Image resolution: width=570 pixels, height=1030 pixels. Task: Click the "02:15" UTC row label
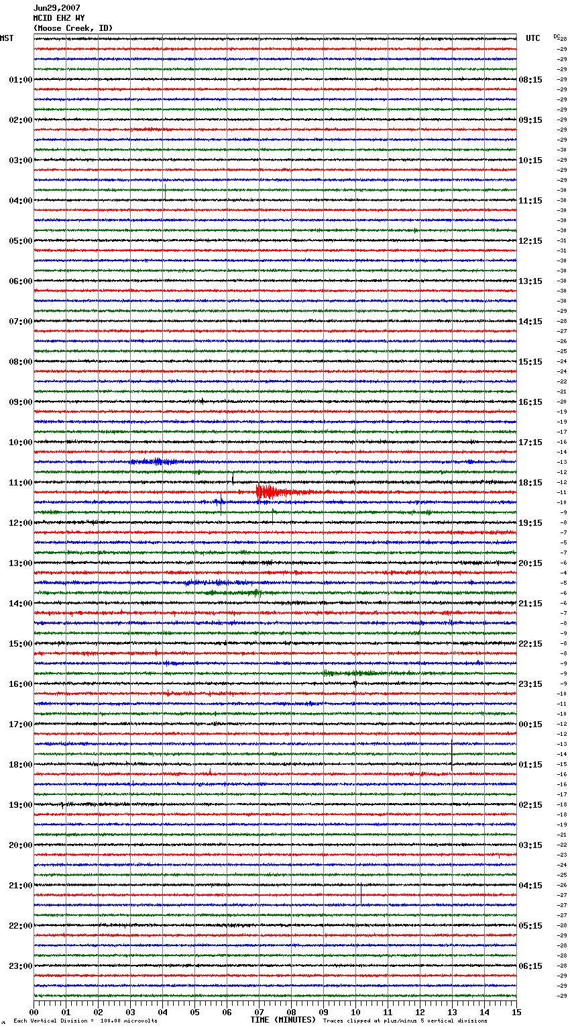pyautogui.click(x=530, y=805)
